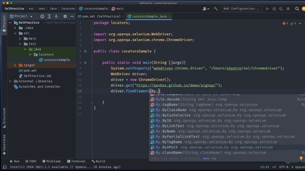
Task: Click main method breadcrumb
Action: tap(118, 9)
